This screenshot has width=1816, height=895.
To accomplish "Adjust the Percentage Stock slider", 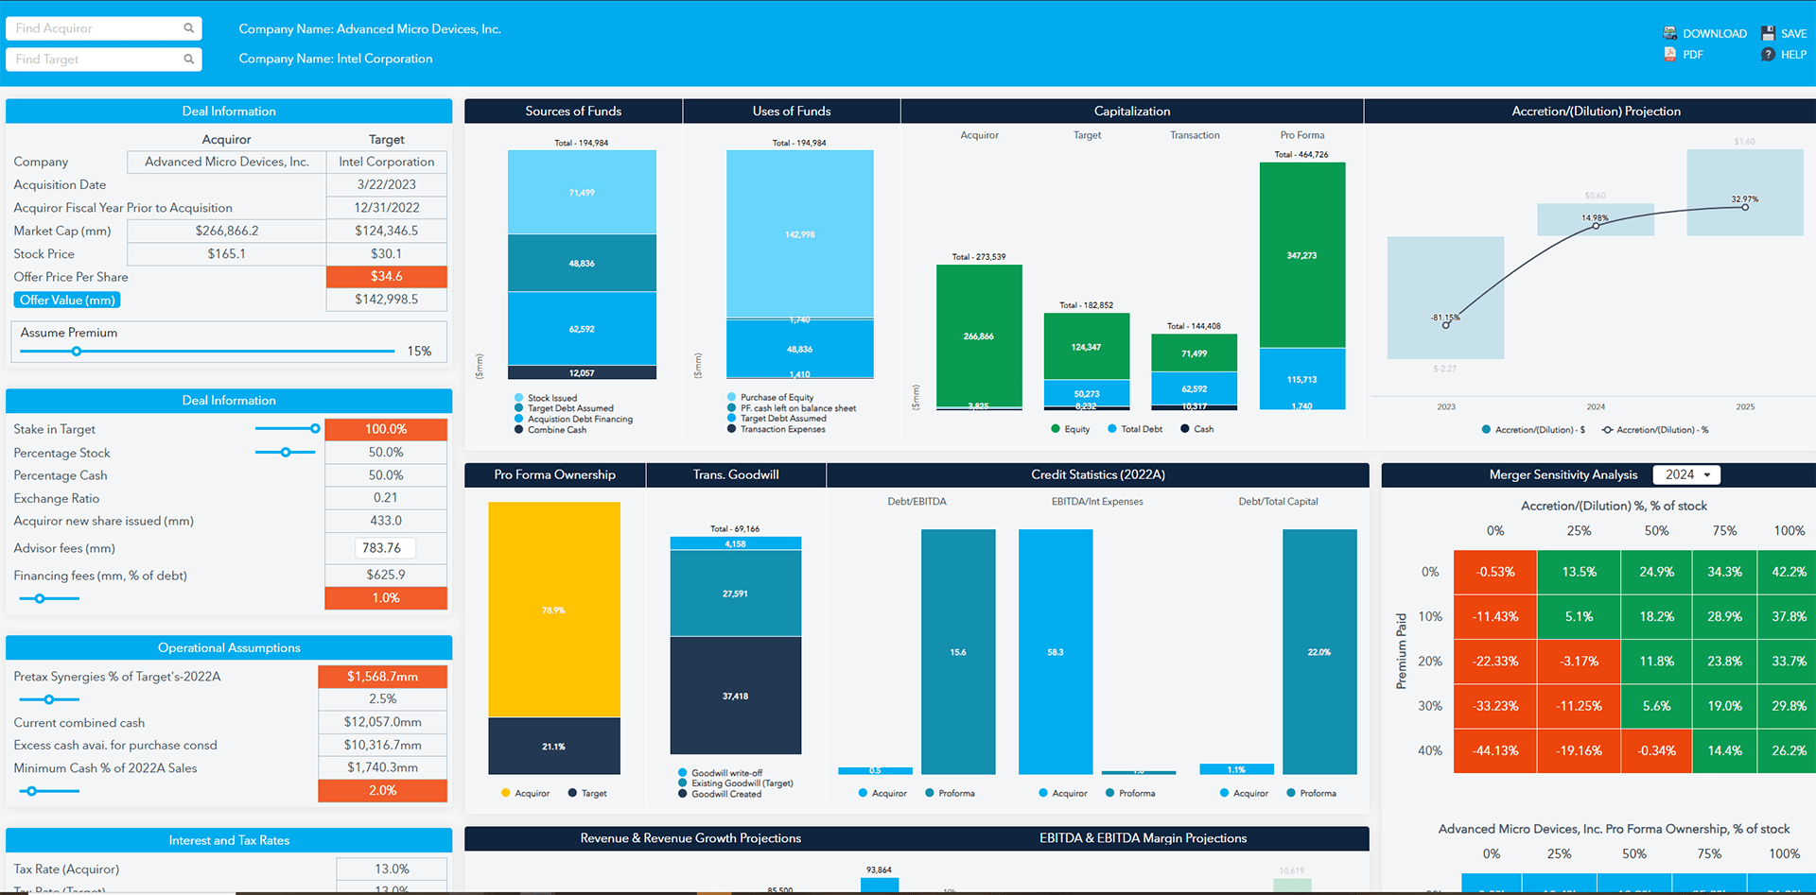I will point(286,452).
